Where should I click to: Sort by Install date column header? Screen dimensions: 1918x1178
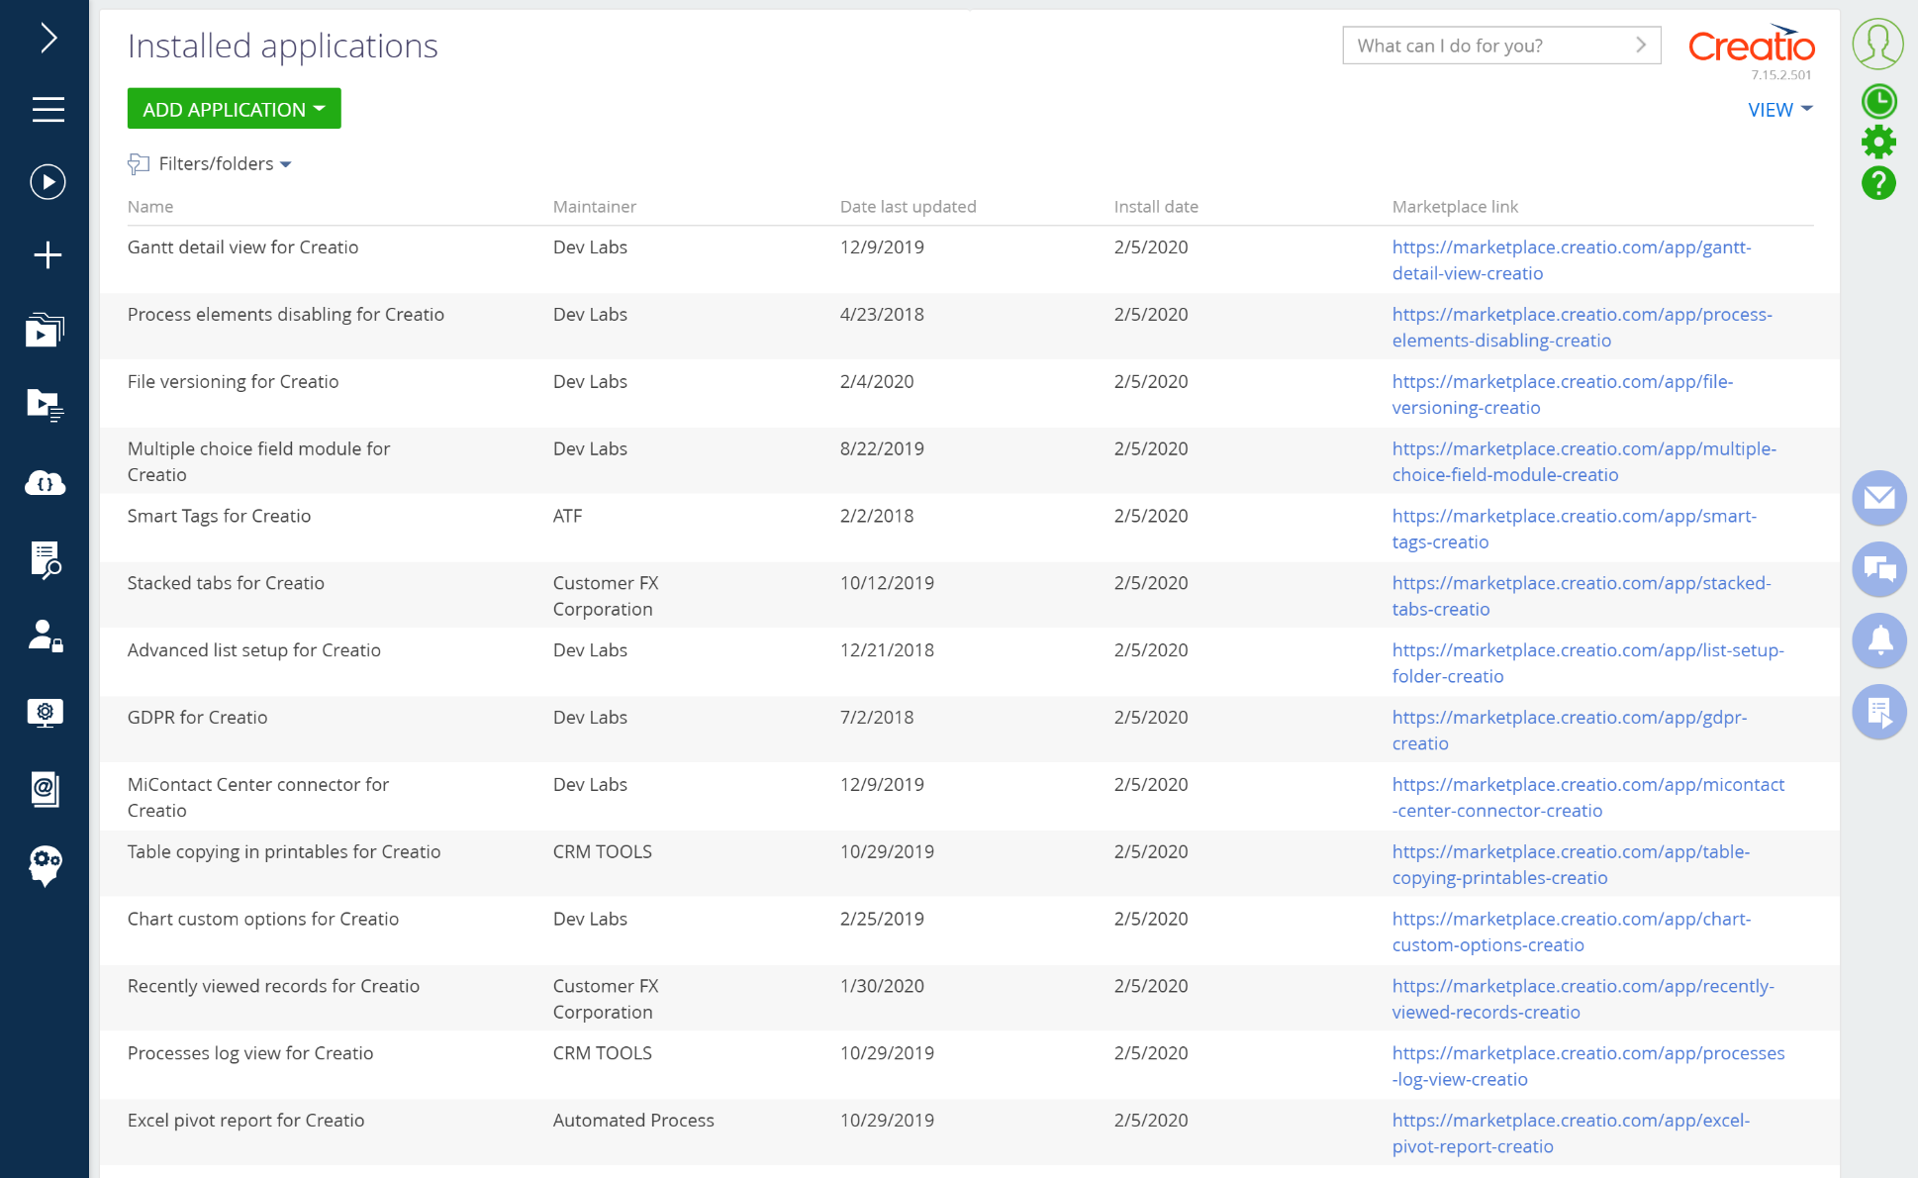tap(1156, 207)
